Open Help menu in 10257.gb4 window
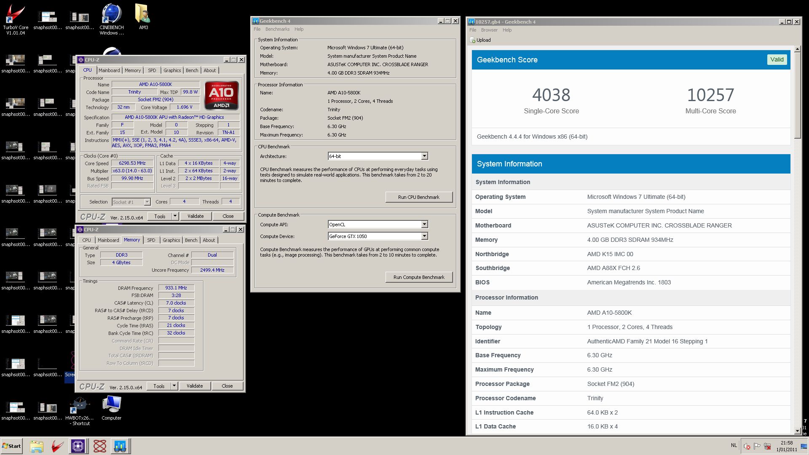Viewport: 809px width, 455px height. [507, 30]
